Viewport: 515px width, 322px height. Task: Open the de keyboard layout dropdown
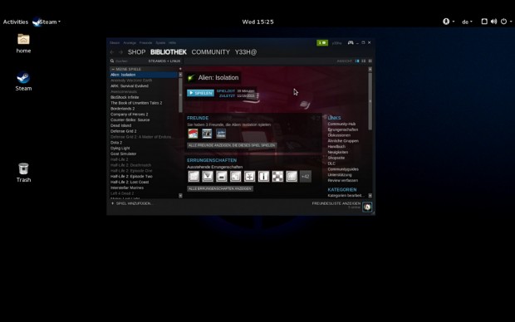point(467,22)
